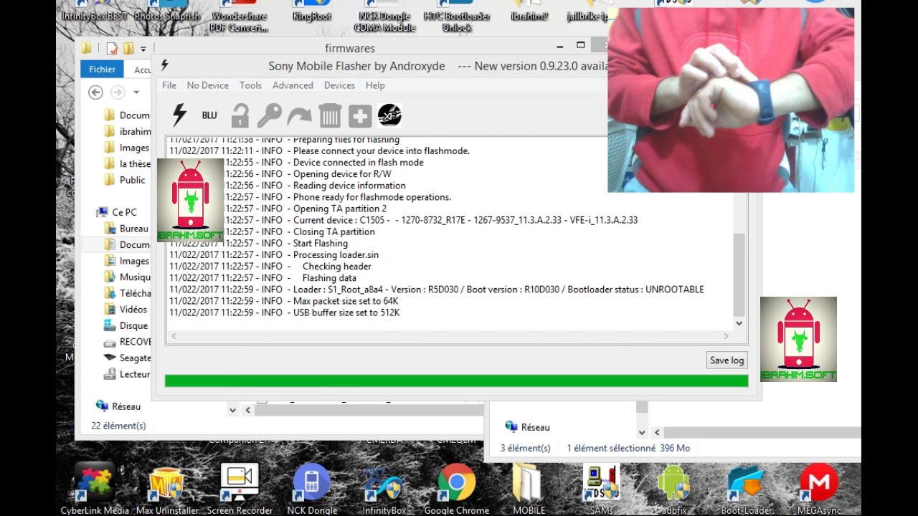The width and height of the screenshot is (918, 516).
Task: Select ibrahim folder in navigation pane
Action: click(127, 131)
